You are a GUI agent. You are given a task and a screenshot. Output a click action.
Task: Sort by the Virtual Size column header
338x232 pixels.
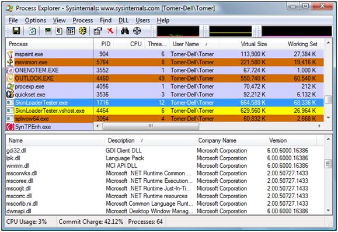pyautogui.click(x=245, y=44)
